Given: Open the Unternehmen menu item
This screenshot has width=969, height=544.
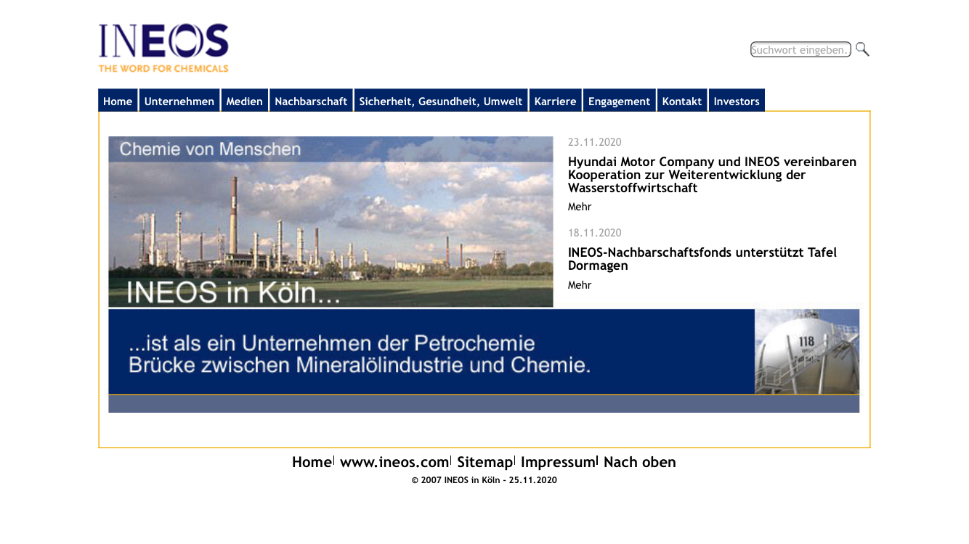Looking at the screenshot, I should click(179, 101).
